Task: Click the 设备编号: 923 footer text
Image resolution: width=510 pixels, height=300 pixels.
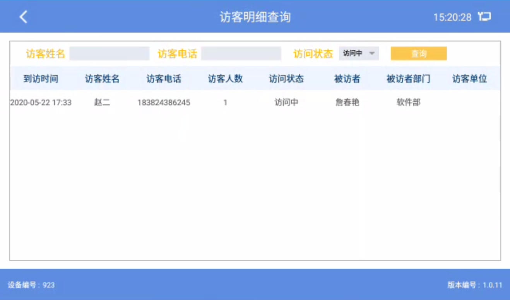Action: [x=31, y=285]
